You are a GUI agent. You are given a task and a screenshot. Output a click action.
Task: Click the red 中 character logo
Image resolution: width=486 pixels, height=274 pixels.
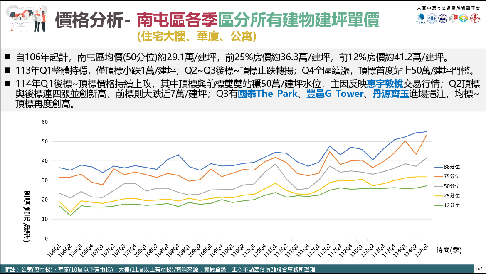point(452,19)
